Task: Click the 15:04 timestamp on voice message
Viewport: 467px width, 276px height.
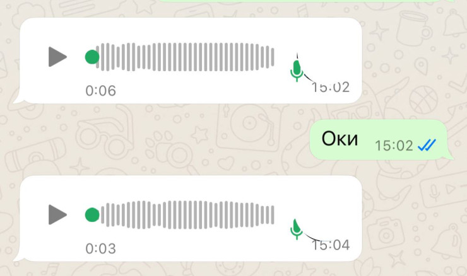Action: 331,245
